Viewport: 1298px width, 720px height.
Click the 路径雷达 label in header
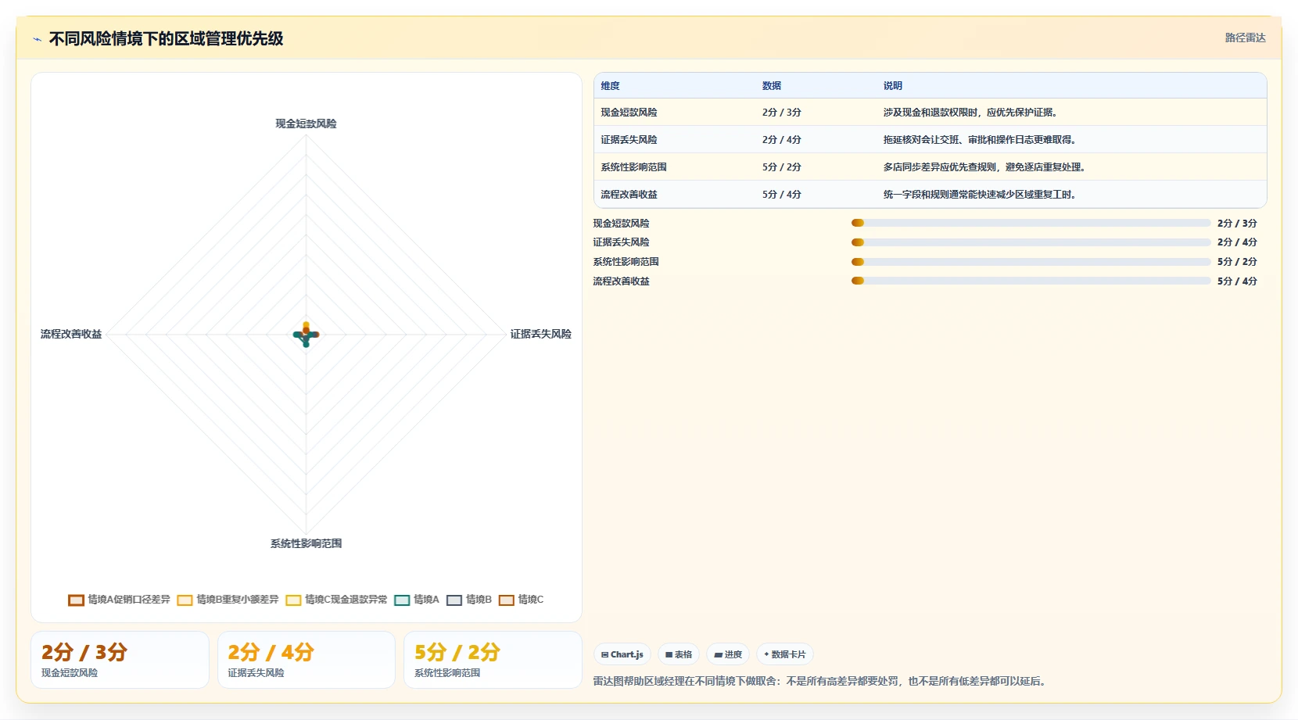coord(1245,38)
